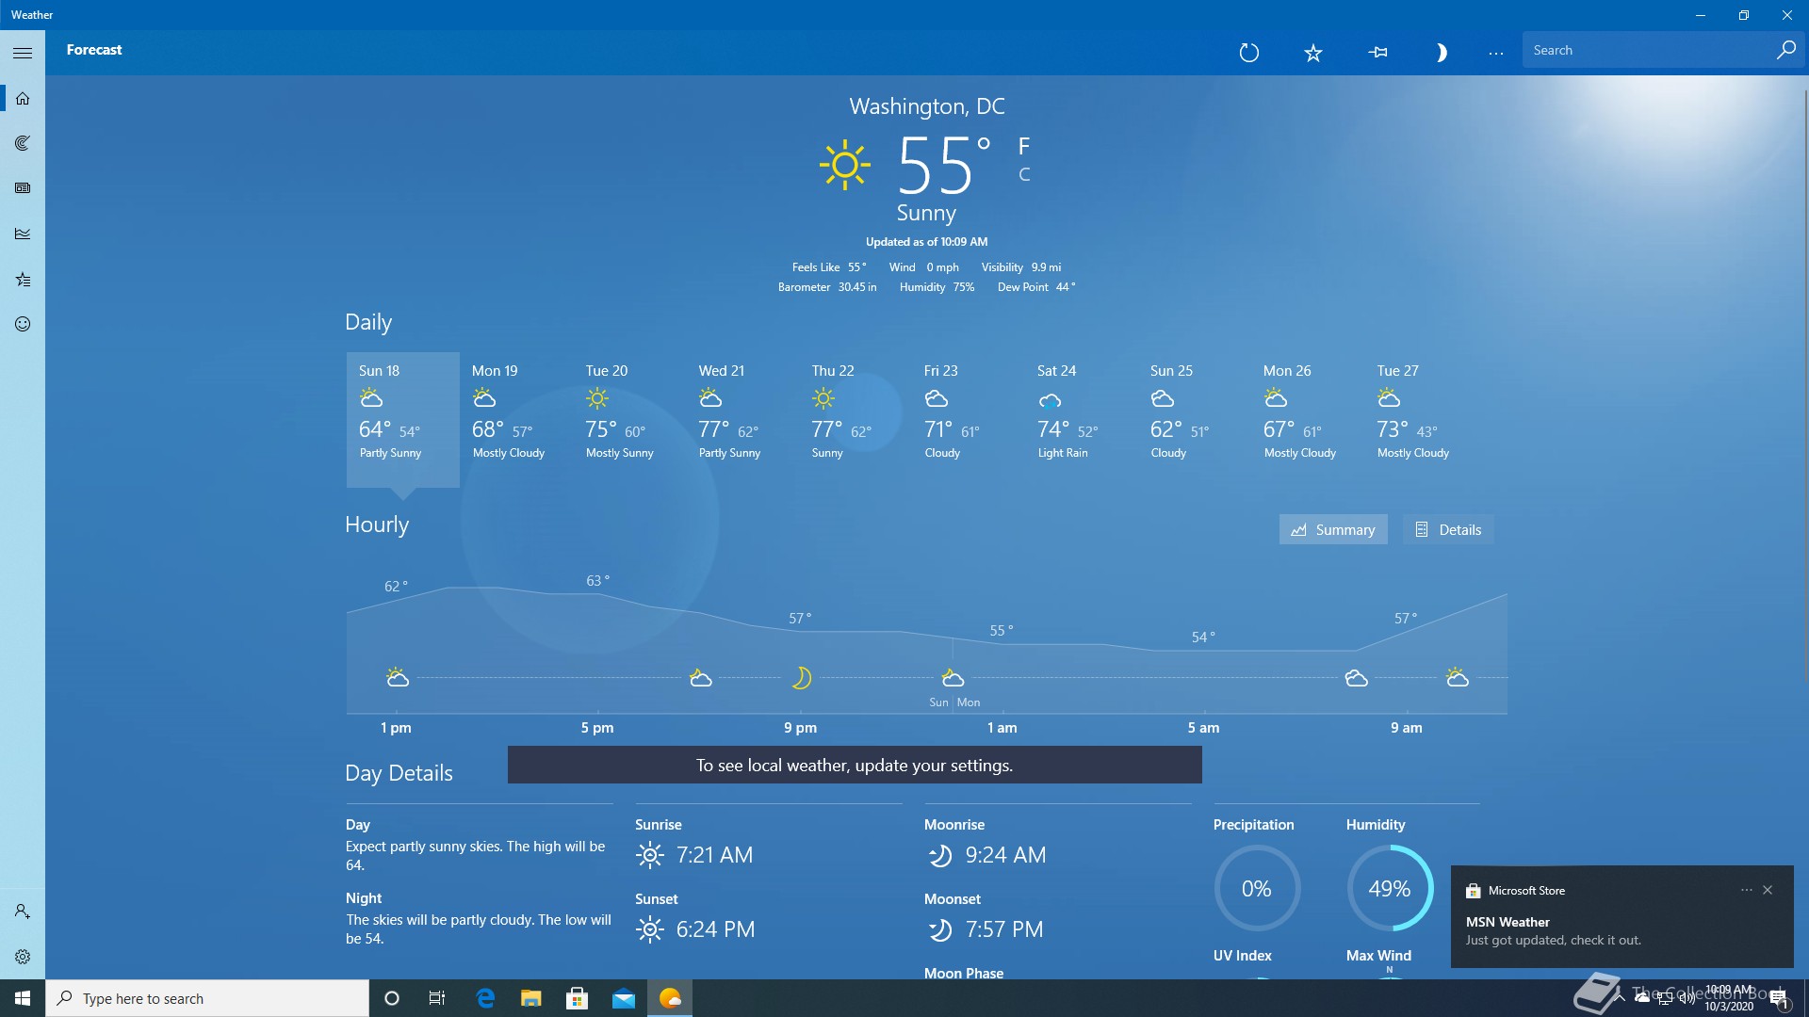Open the hamburger navigation menu
Screen dimensions: 1809x1017
coord(23,53)
